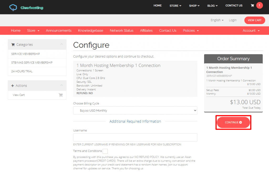Open Contact Us in red navbar
Image resolution: width=269 pixels, height=176 pixels.
(x=168, y=31)
